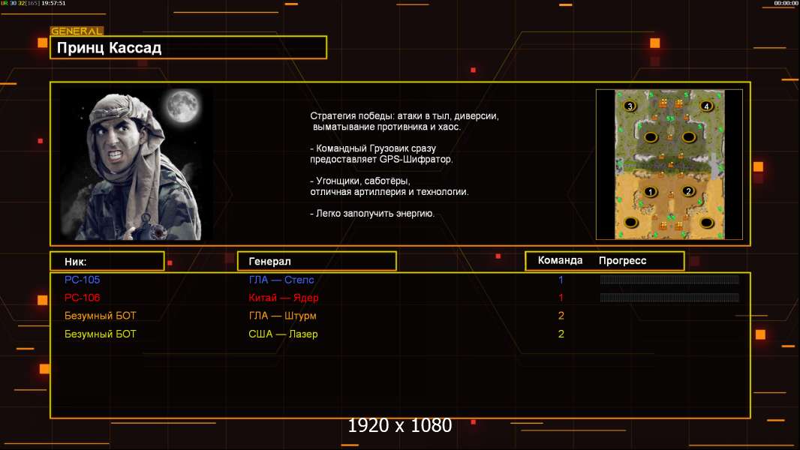Click the loading progress bar for PC-106
This screenshot has height=450, width=800.
669,298
